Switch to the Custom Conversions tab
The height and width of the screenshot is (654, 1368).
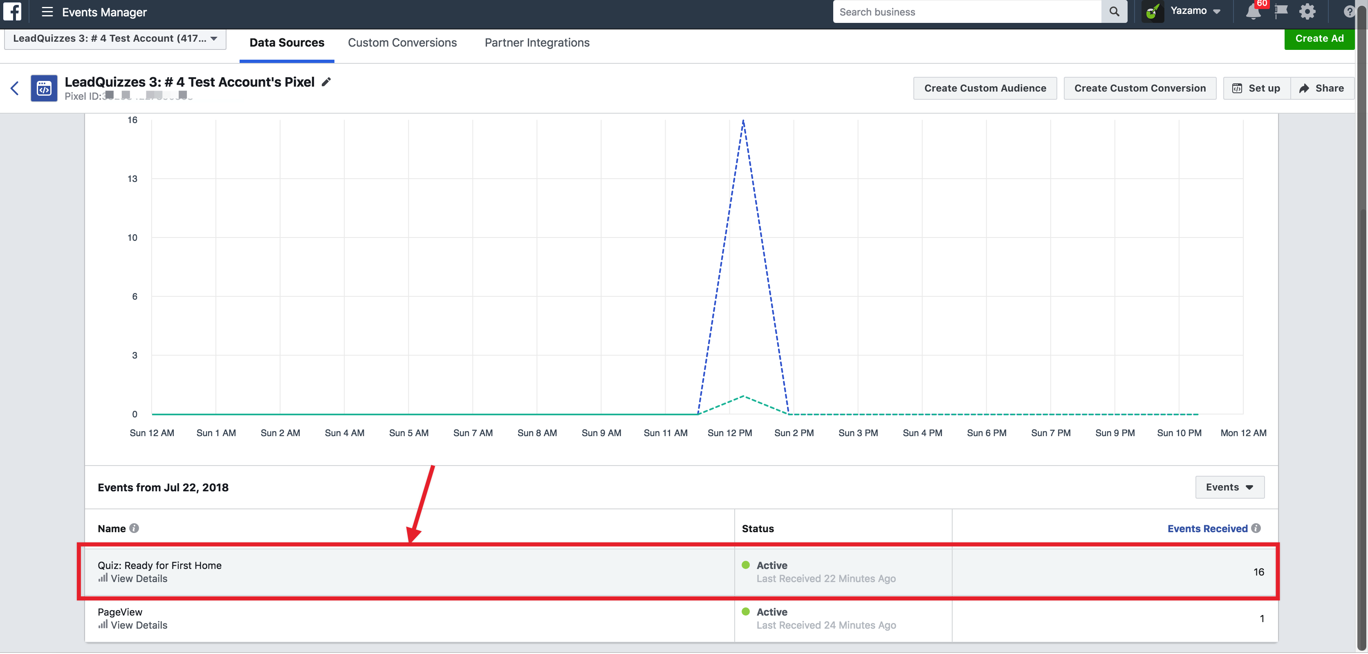[x=402, y=43]
